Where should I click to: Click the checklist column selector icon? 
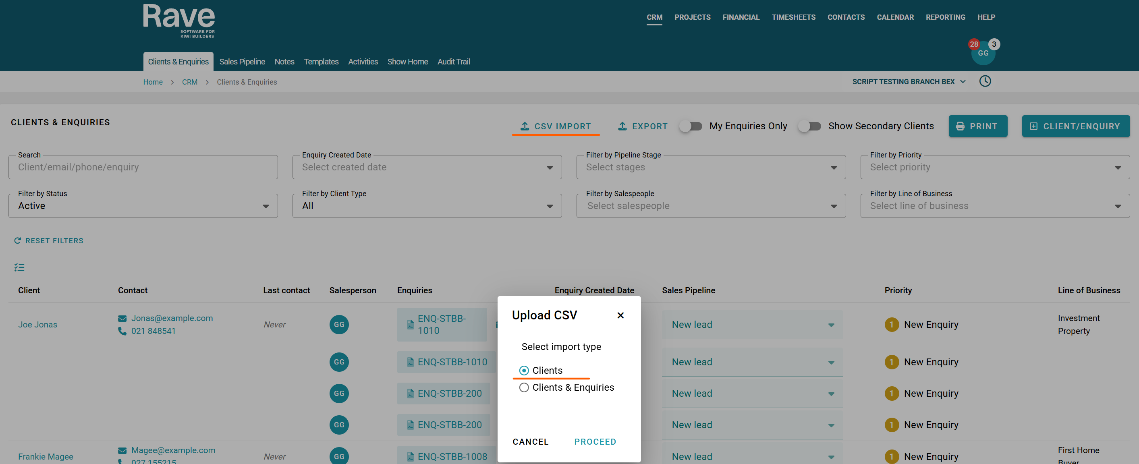19,267
